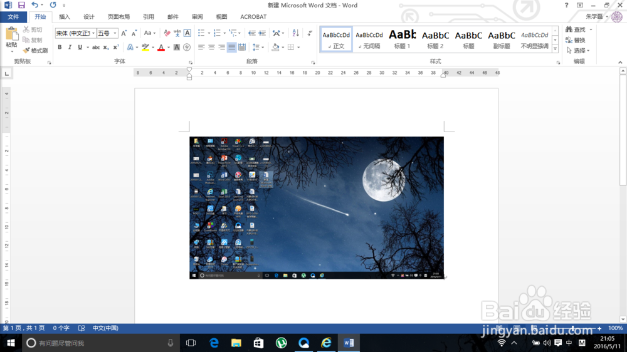The height and width of the screenshot is (352, 627).
Task: Start a bulleted list
Action: tap(201, 33)
